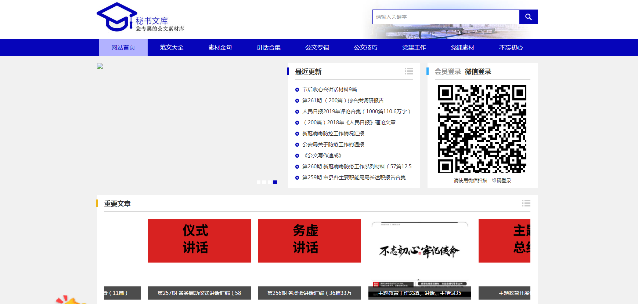
Task: Open the 《公文写作速成》 link
Action: (x=322, y=155)
